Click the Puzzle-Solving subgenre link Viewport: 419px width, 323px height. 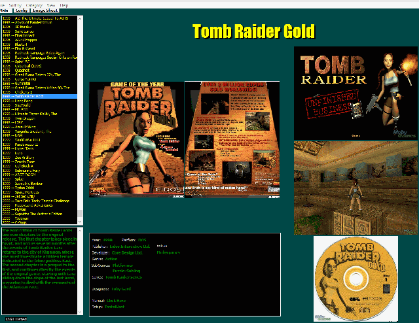(126, 271)
